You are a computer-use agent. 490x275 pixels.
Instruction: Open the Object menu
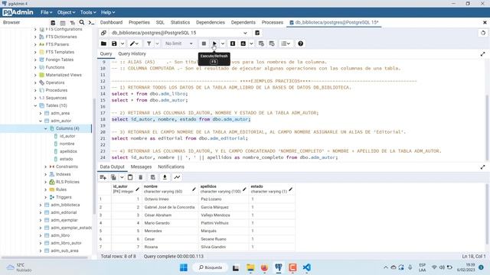tap(66, 12)
